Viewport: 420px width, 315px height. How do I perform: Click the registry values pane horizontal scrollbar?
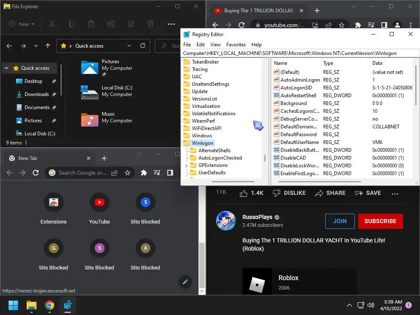point(320,182)
